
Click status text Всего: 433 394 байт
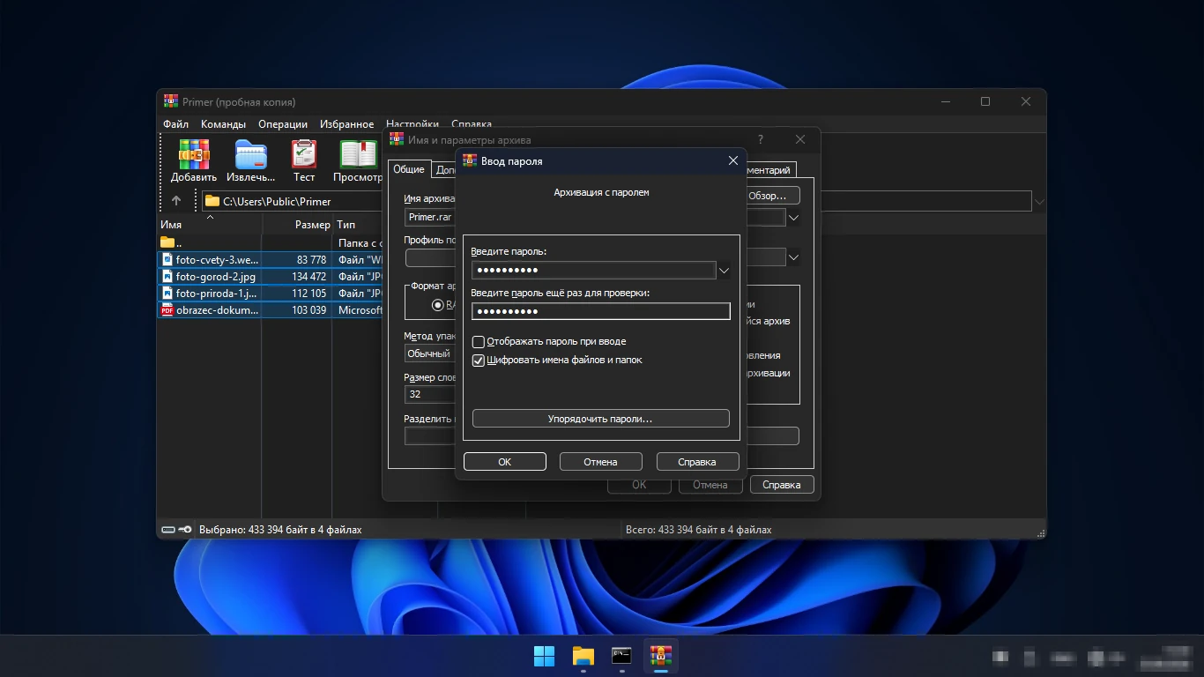coord(698,530)
